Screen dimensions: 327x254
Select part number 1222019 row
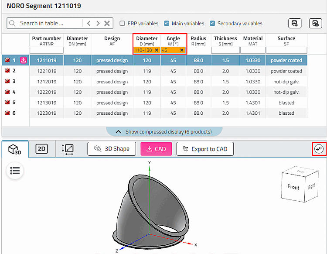[47, 92]
